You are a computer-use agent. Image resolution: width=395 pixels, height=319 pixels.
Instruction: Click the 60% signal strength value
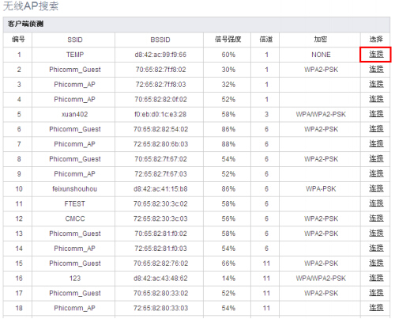(228, 55)
